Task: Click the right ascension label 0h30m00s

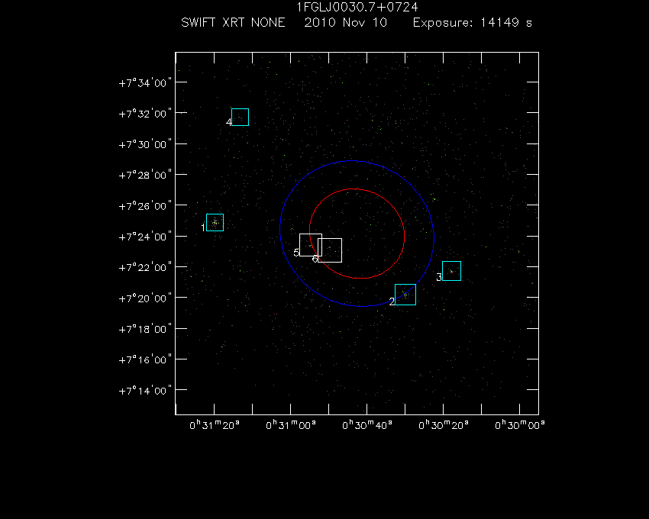Action: 520,425
